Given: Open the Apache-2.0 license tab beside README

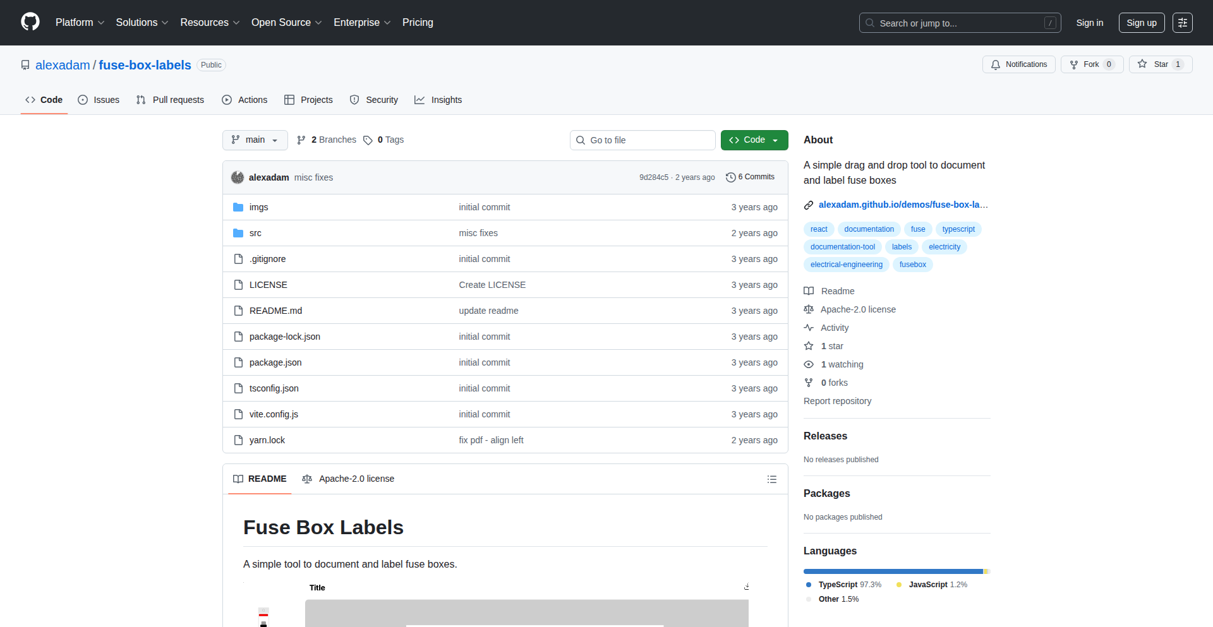Looking at the screenshot, I should [x=348, y=479].
